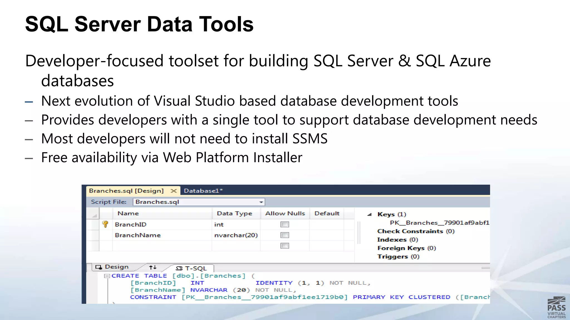This screenshot has width=570, height=320.
Task: Close the Branches.sql [Design] tab
Action: point(174,191)
